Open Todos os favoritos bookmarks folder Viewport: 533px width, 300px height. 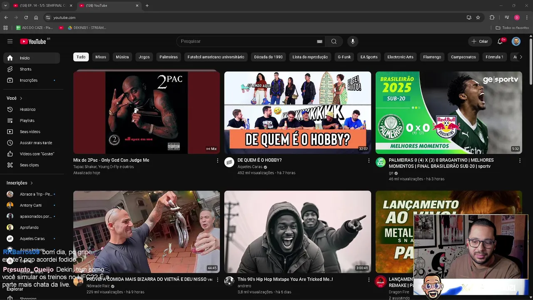[x=512, y=27]
